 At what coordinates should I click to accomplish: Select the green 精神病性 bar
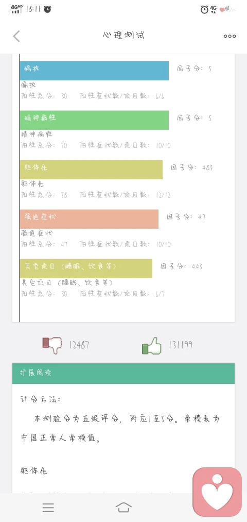coord(94,120)
